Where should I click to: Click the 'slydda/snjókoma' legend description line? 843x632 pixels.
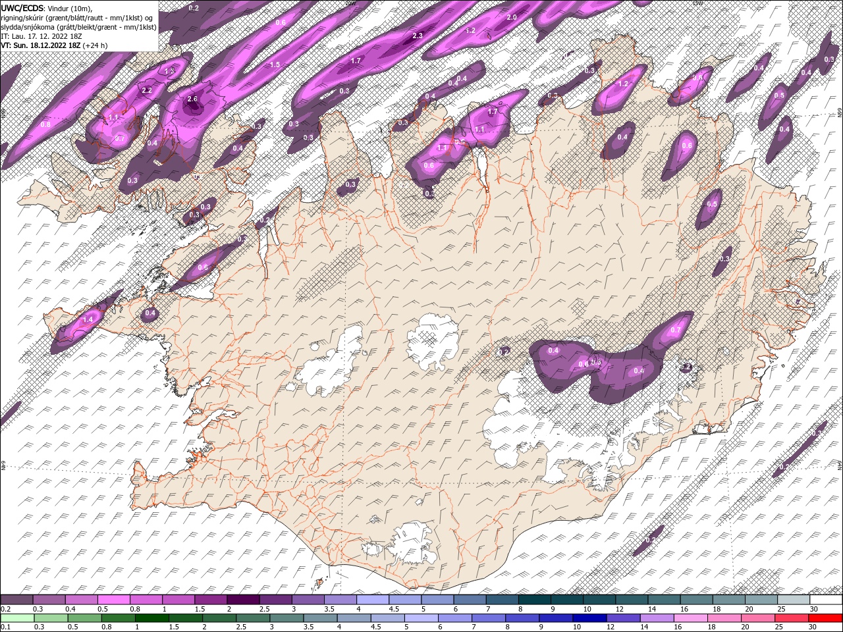click(79, 27)
